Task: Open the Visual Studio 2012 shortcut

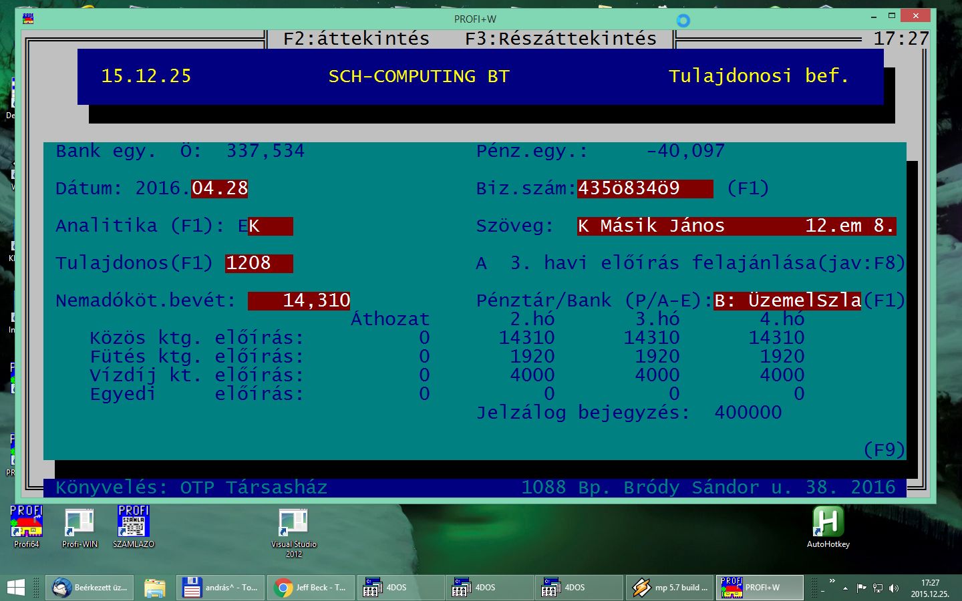Action: [293, 522]
